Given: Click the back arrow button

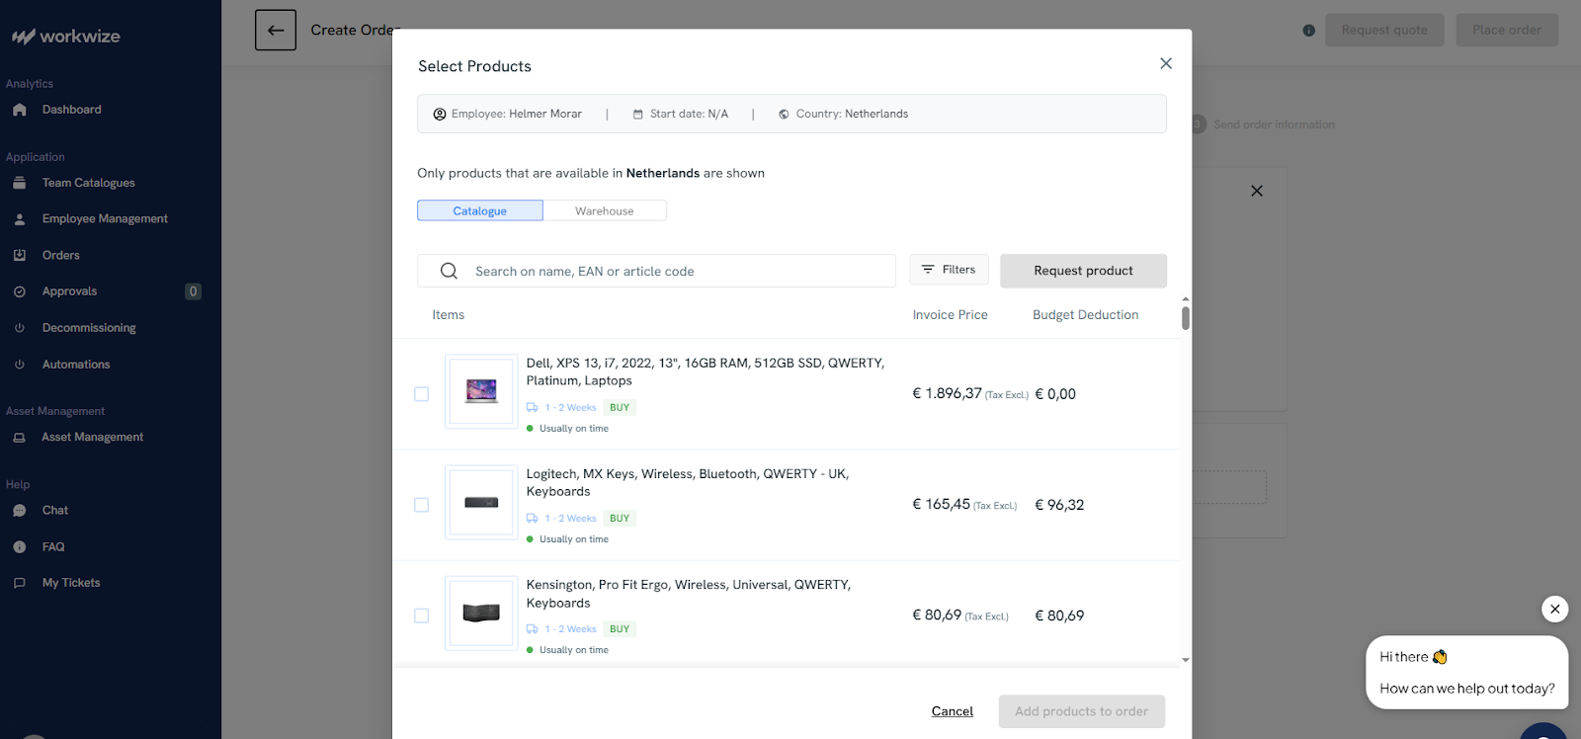Looking at the screenshot, I should pos(276,31).
